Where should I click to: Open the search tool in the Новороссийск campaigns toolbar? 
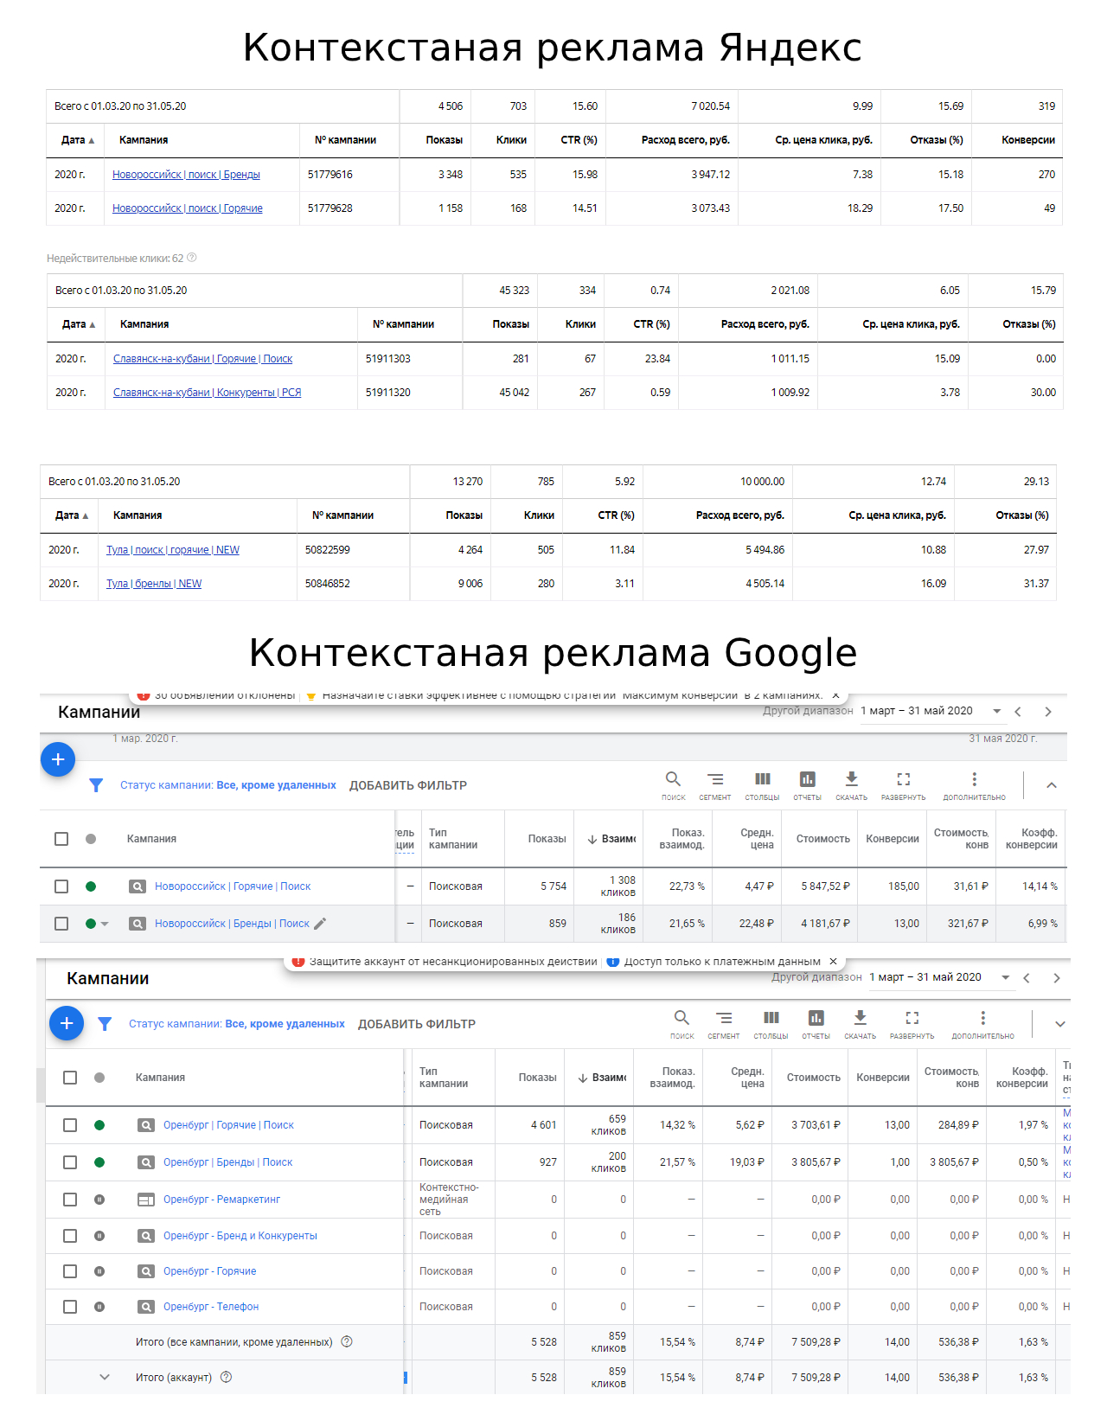point(673,784)
